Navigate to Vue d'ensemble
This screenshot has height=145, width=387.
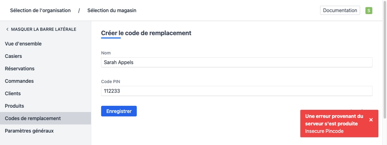[x=23, y=44]
